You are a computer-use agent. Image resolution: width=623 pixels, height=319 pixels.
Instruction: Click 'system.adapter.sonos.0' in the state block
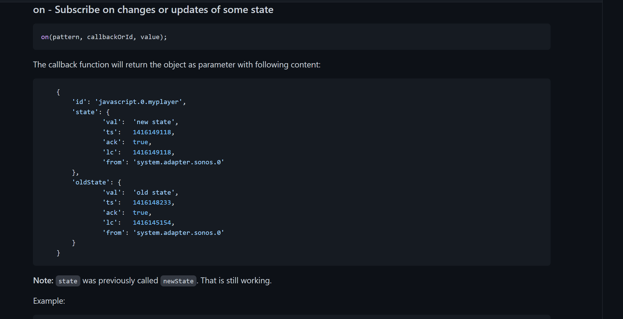tap(179, 162)
